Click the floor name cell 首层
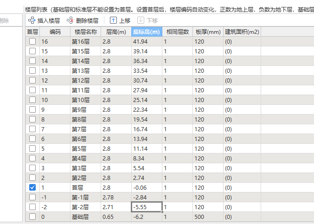Image resolution: width=314 pixels, height=224 pixels. (x=86, y=187)
